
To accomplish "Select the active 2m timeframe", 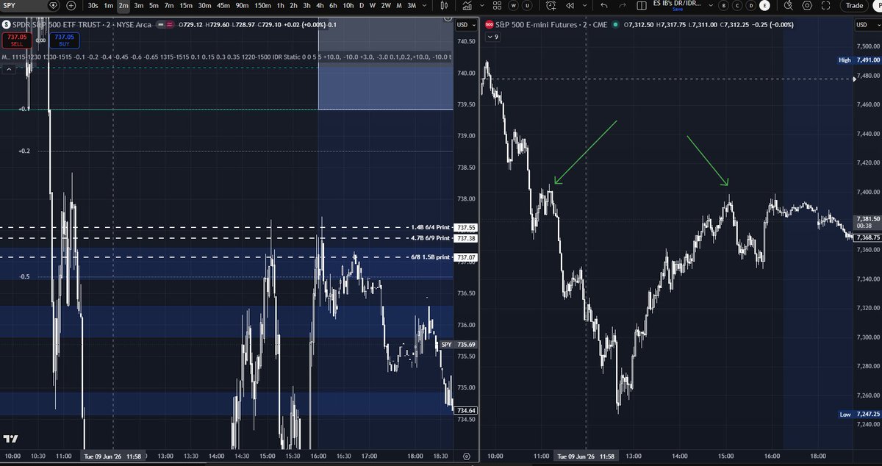I will point(123,5).
